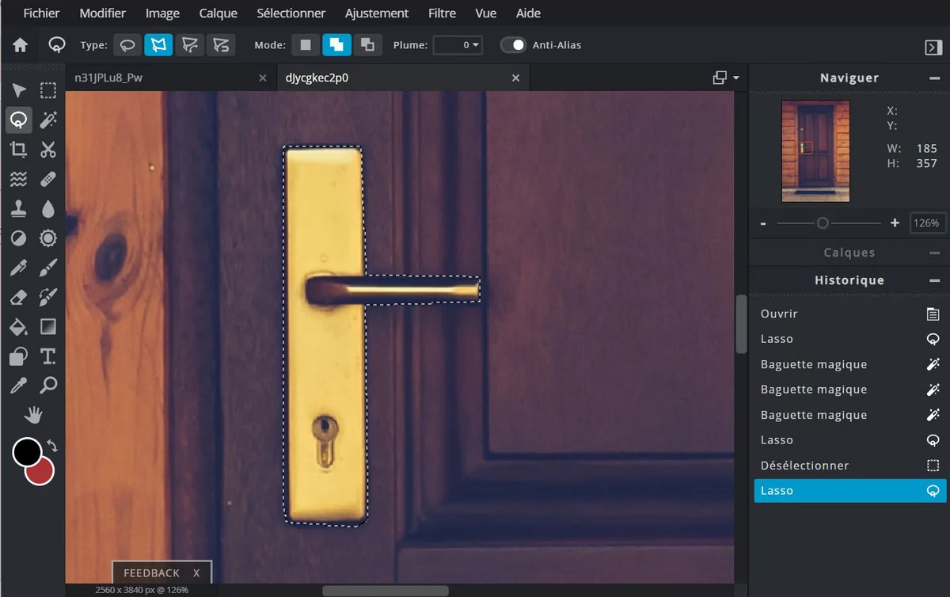Select the Eraser tool

tap(19, 297)
